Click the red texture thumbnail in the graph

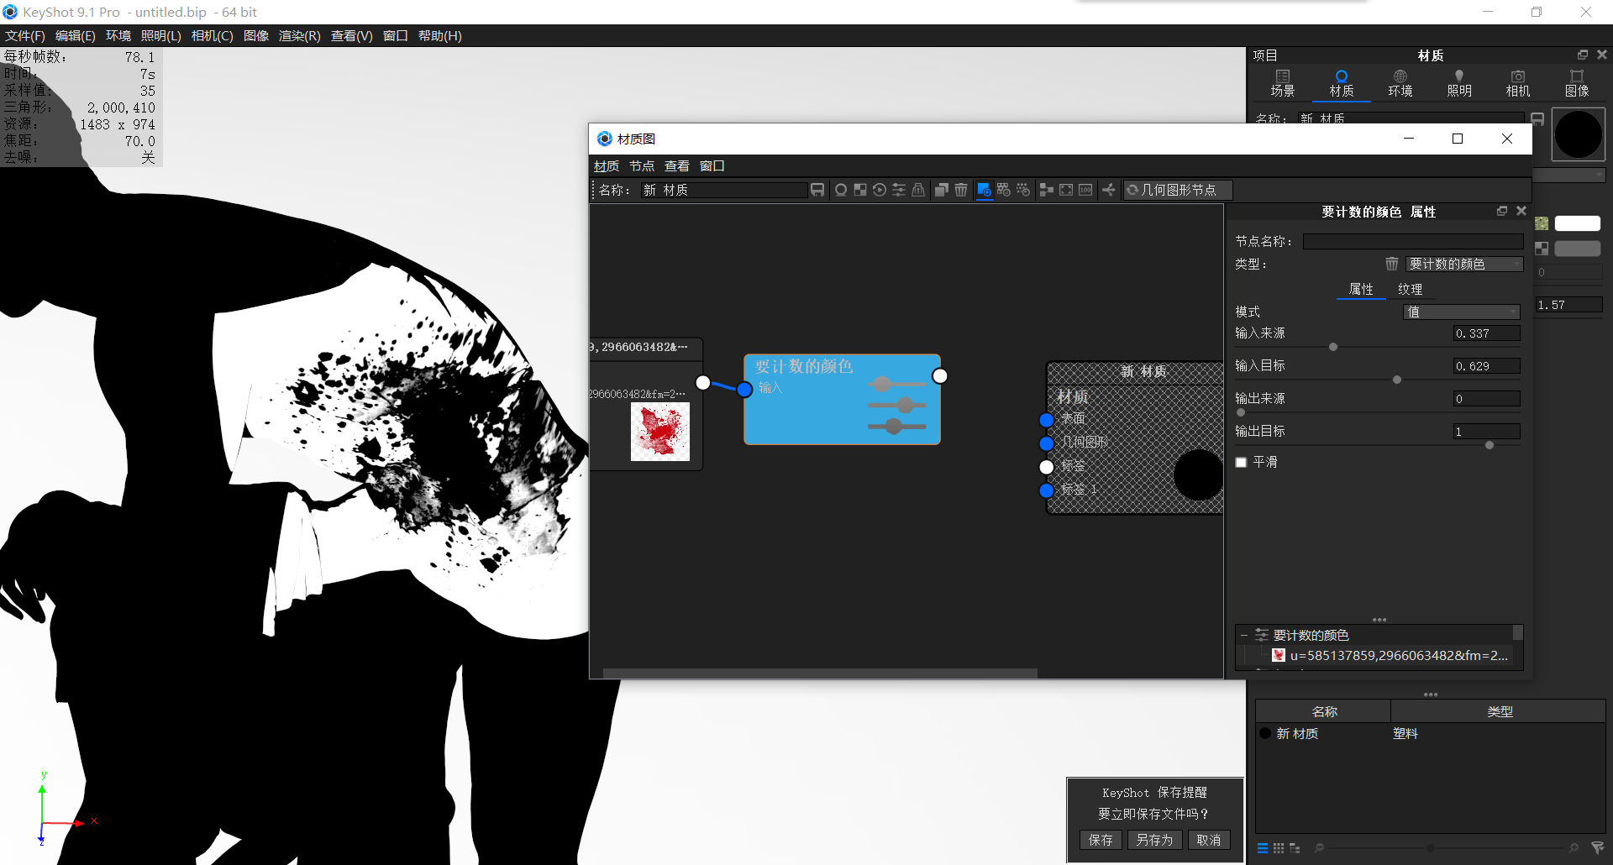pyautogui.click(x=660, y=432)
